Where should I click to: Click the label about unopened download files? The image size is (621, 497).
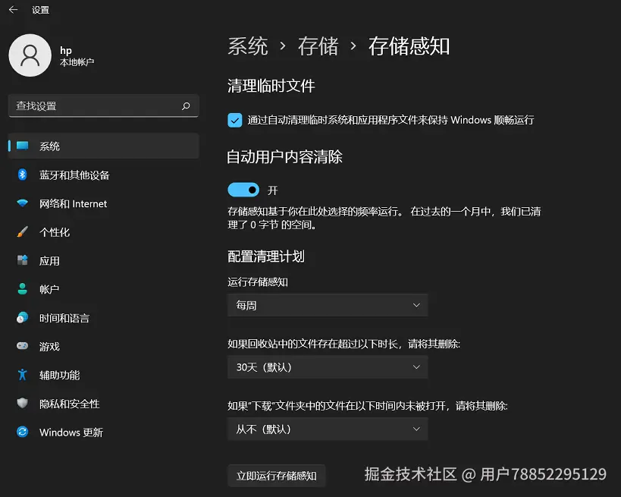[368, 406]
